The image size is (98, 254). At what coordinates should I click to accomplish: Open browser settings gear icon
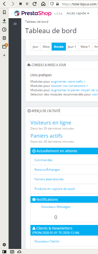click(4, 245)
